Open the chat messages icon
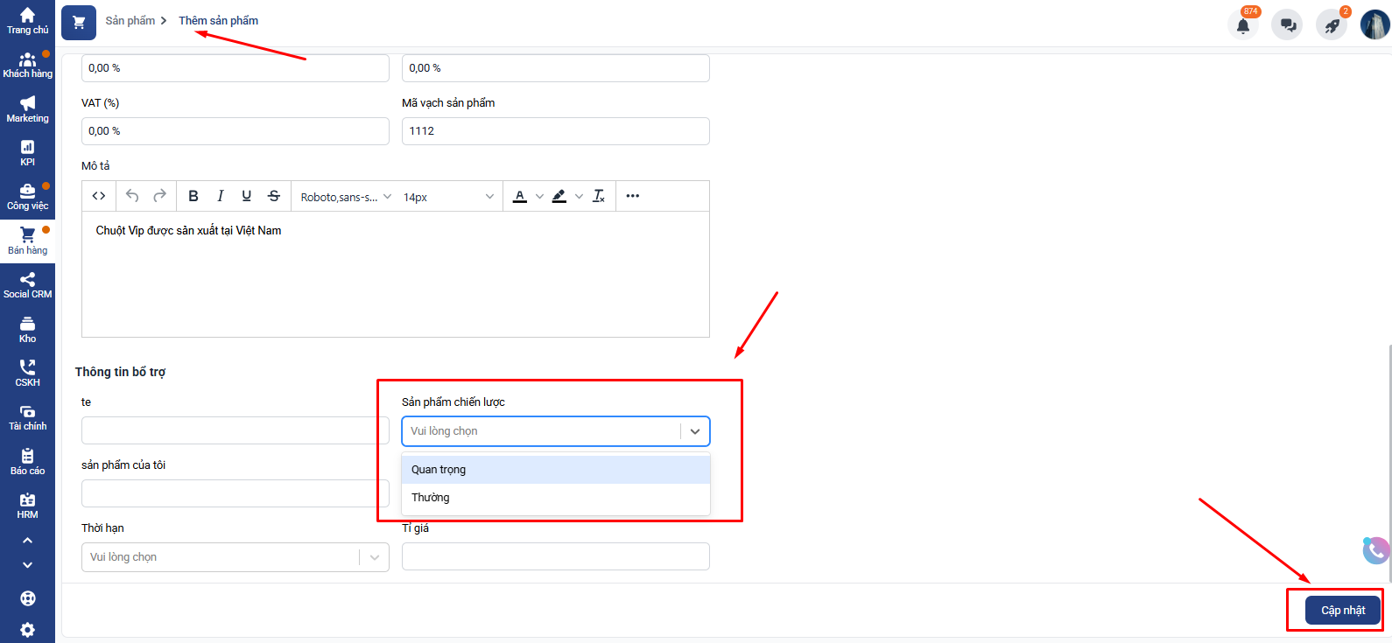 coord(1288,25)
